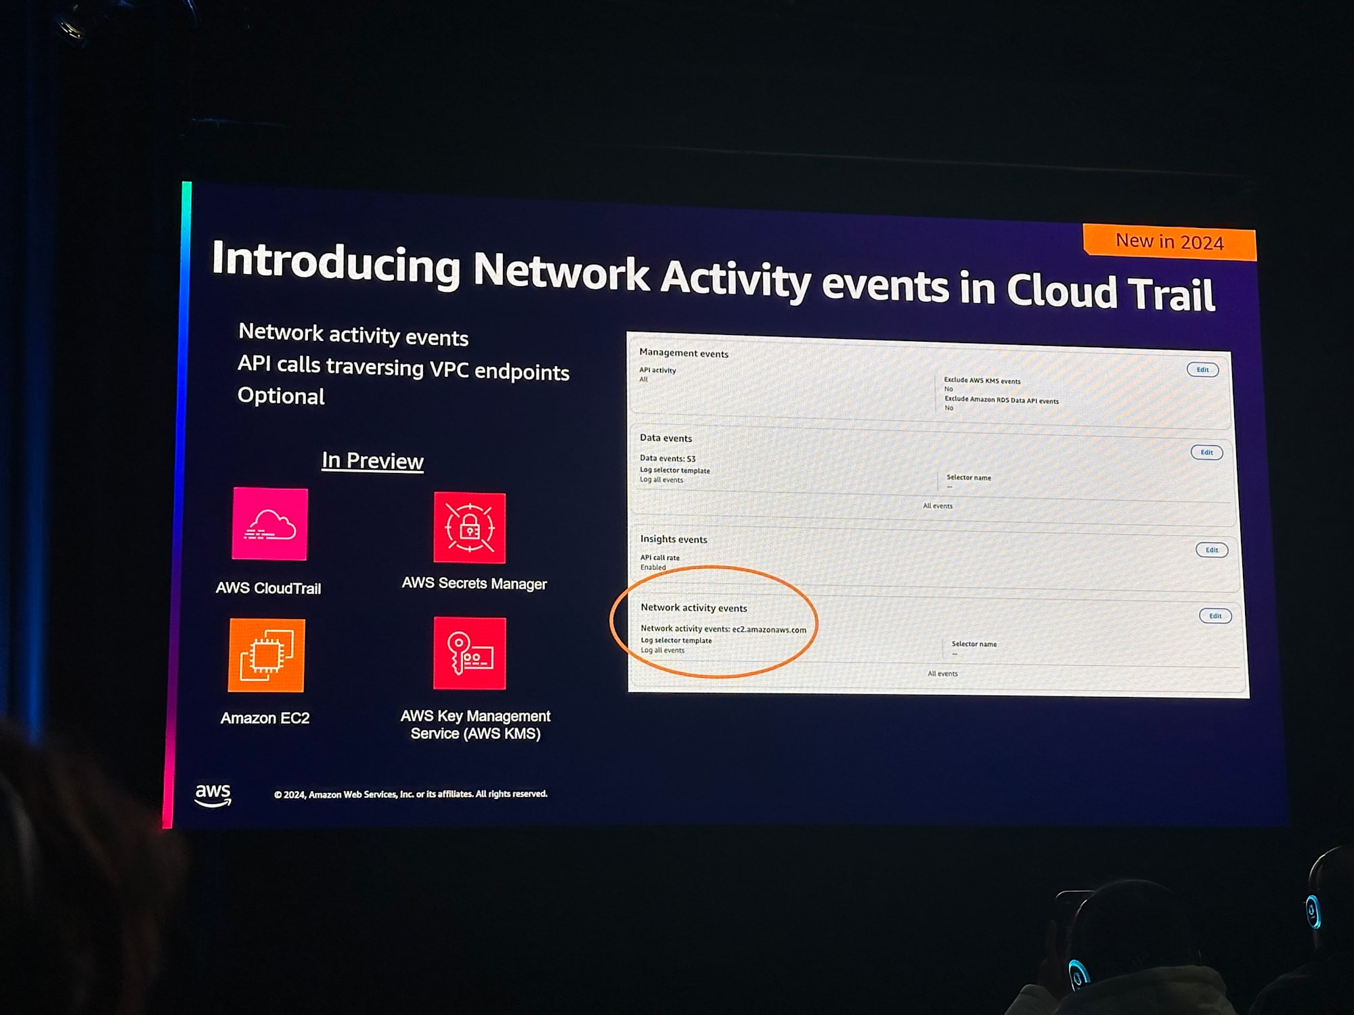Click the aws logo in footer
Screen dimensions: 1354x1015
pyautogui.click(x=213, y=795)
